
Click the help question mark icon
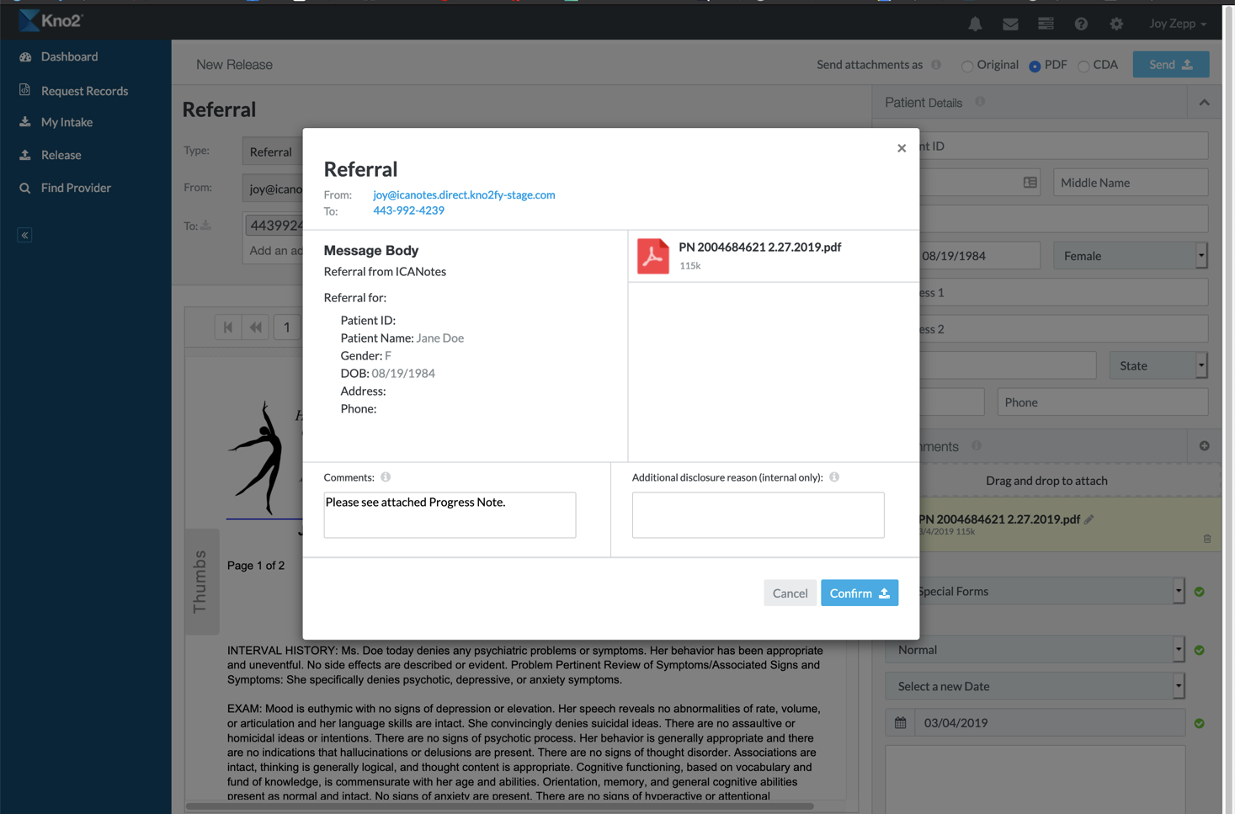point(1081,24)
